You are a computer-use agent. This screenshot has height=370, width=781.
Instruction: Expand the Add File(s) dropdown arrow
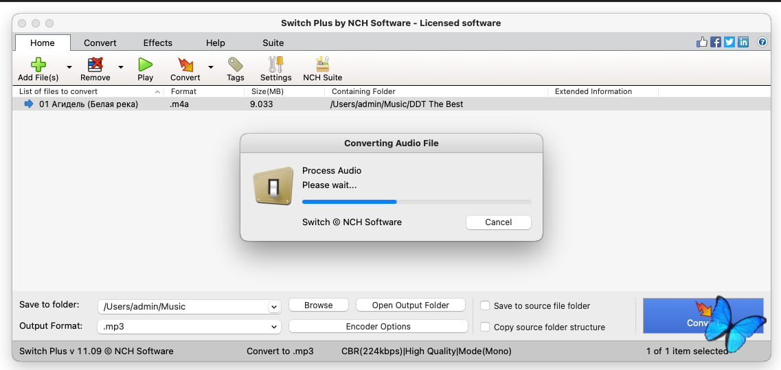(x=69, y=67)
